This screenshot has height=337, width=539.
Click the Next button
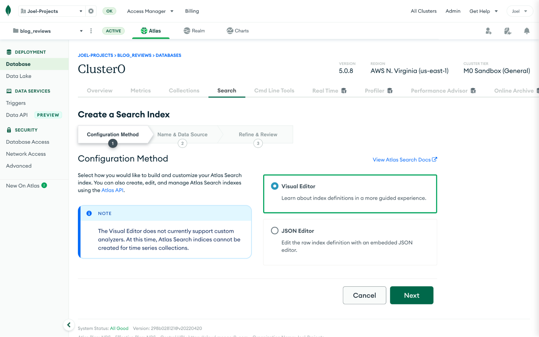coord(411,295)
